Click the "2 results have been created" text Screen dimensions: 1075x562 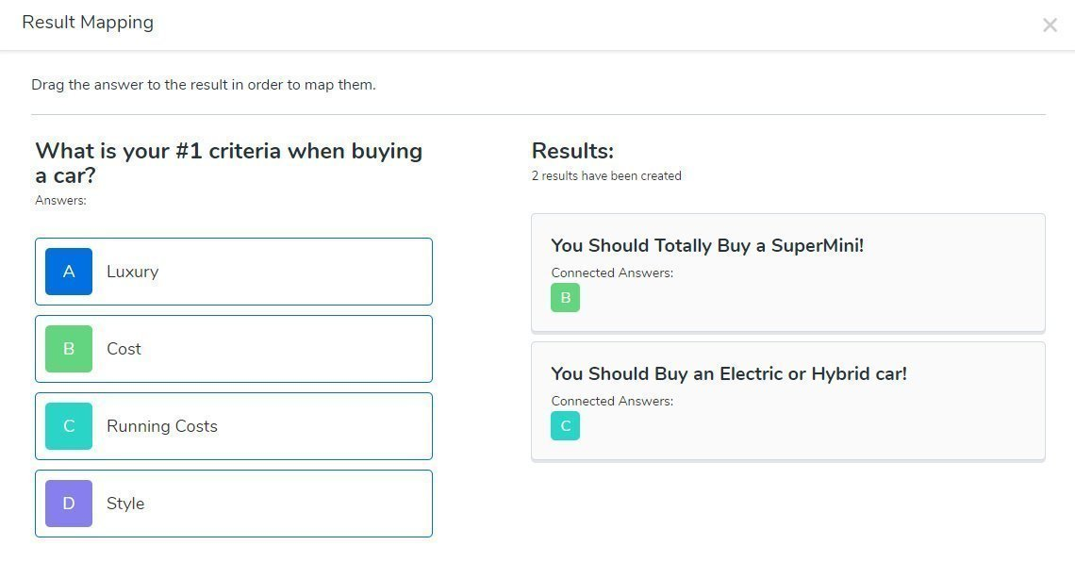606,176
